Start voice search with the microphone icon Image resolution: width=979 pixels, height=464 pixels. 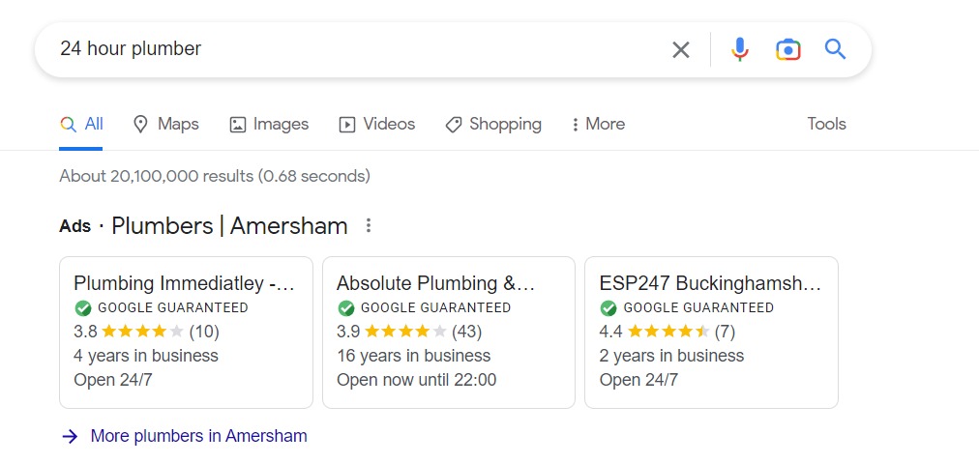coord(740,49)
